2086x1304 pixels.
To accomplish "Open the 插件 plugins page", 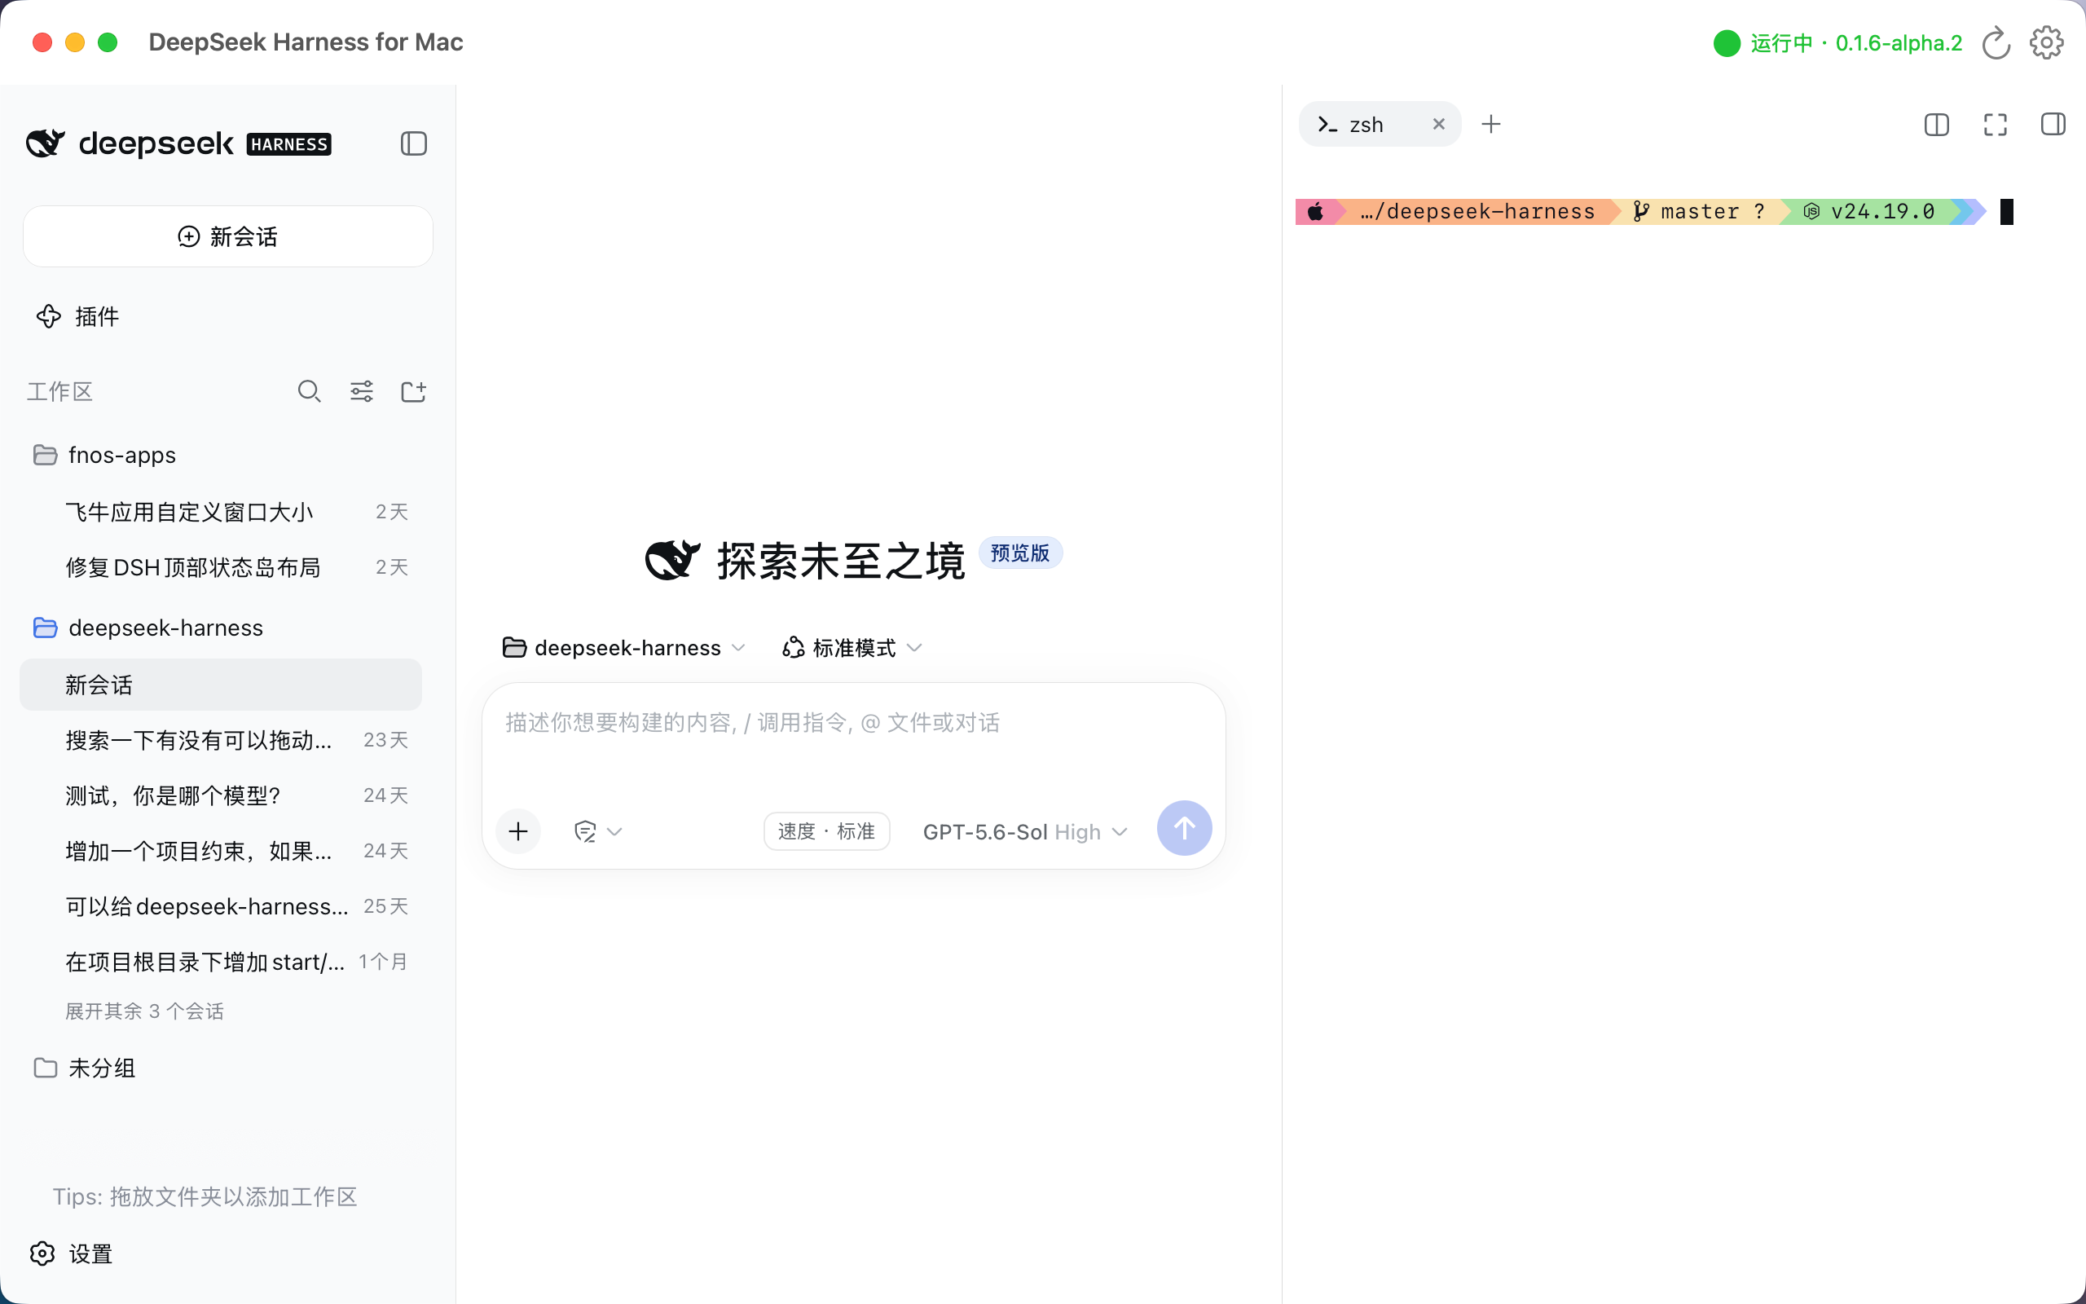I will (x=77, y=316).
